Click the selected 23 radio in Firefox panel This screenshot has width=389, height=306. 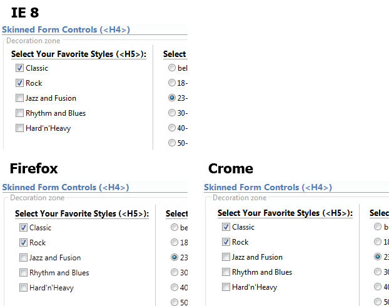coord(174,257)
